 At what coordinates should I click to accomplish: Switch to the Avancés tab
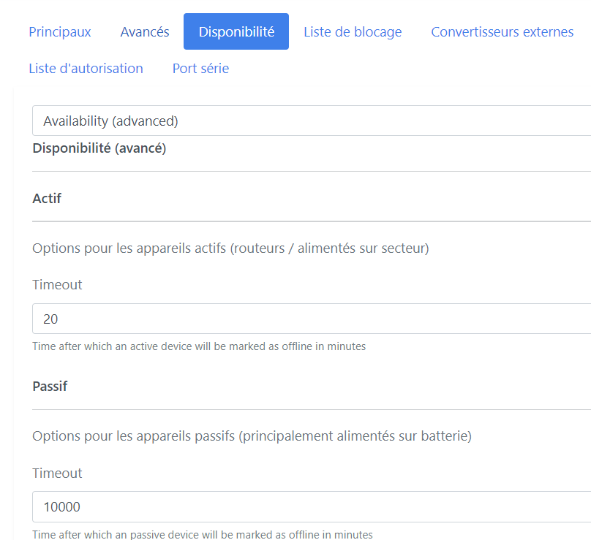point(145,31)
